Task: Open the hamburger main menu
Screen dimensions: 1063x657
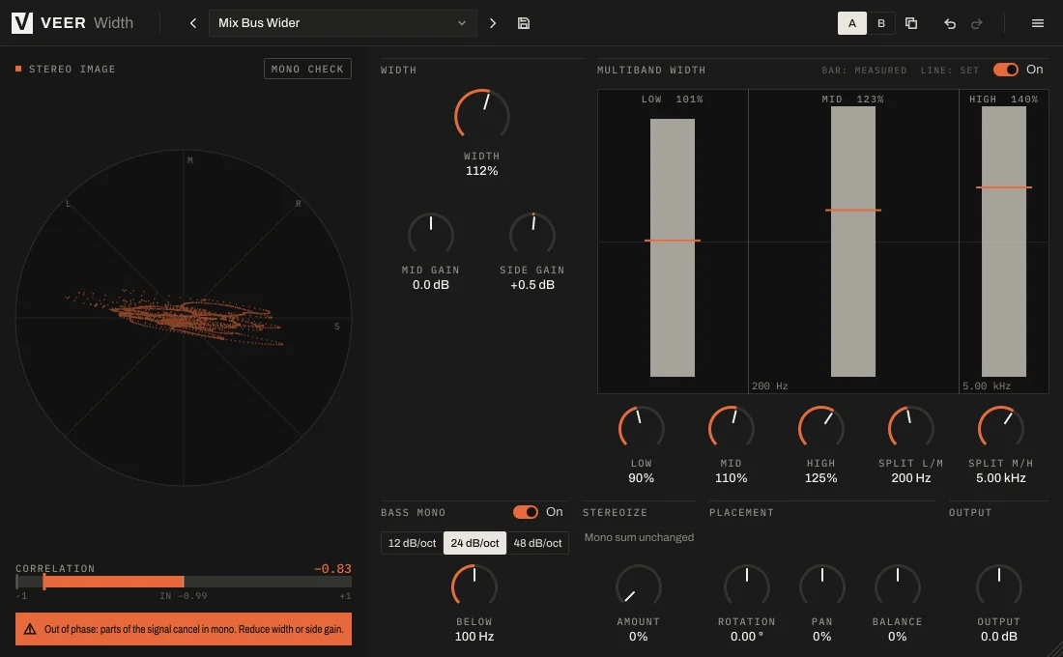Action: pos(1037,23)
